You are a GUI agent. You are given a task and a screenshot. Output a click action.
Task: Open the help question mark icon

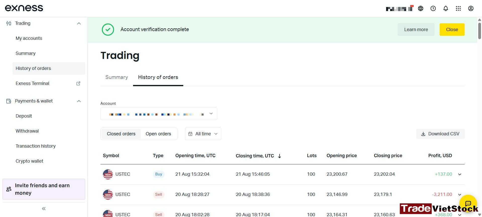433,9
